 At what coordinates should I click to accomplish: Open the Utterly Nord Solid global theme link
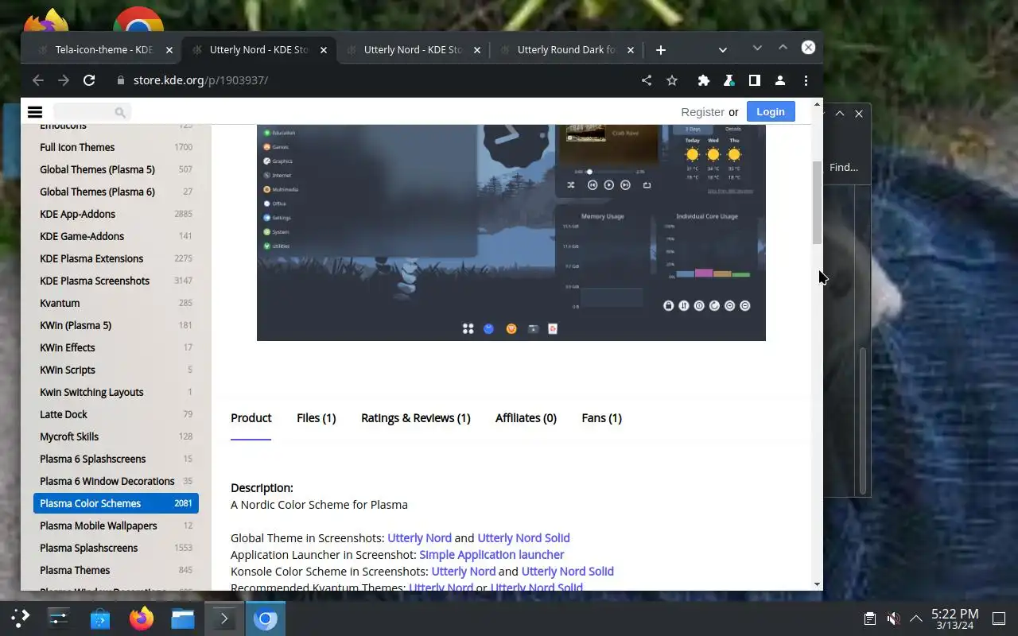tap(523, 538)
